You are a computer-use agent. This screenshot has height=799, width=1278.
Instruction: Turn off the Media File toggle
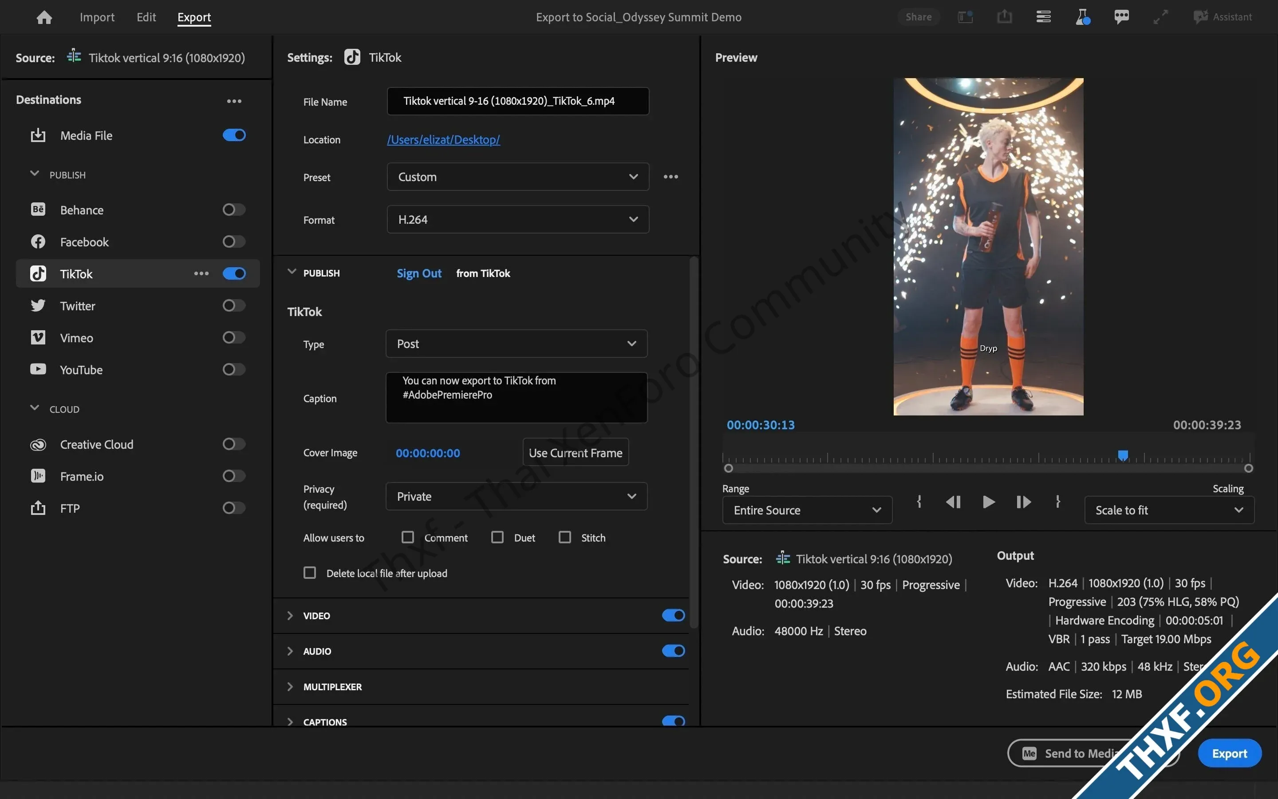(234, 135)
